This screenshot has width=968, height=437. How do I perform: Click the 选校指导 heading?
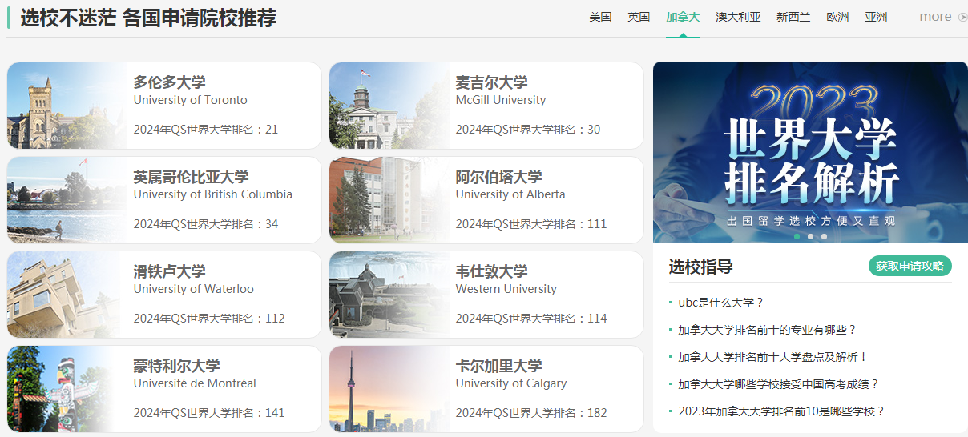(700, 267)
